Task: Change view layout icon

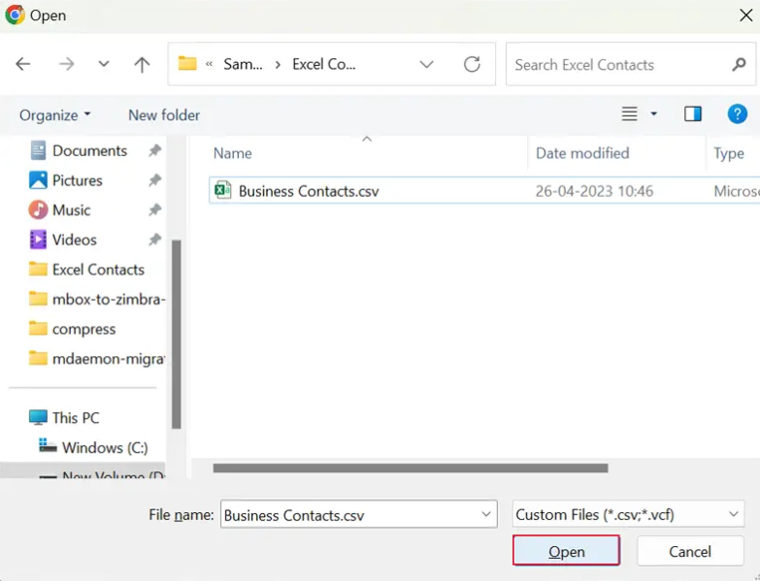Action: [x=630, y=113]
